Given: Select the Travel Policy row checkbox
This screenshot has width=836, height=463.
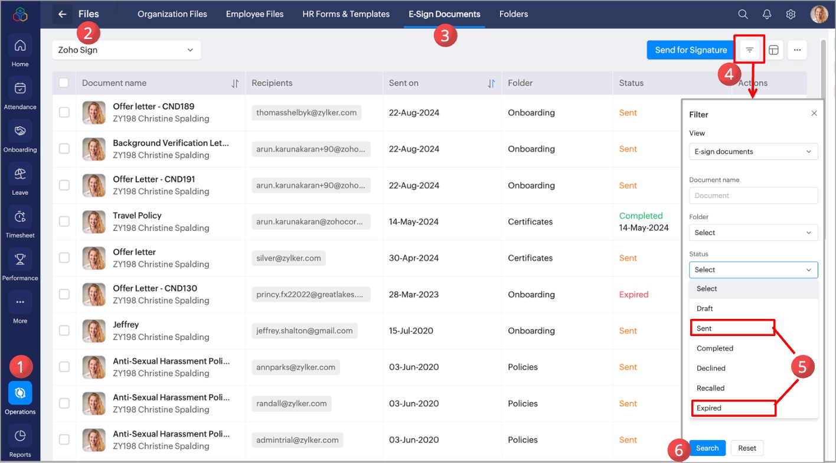Looking at the screenshot, I should coord(64,222).
